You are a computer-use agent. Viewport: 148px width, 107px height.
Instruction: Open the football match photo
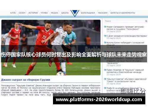(51, 48)
